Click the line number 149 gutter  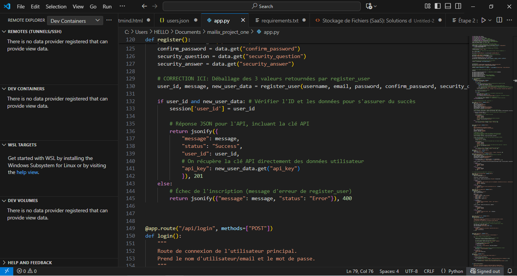pyautogui.click(x=130, y=228)
